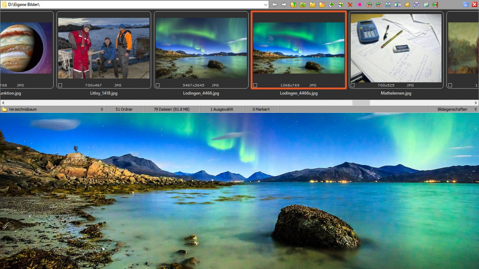Go forward to next folder
479x269 pixels.
point(285,5)
